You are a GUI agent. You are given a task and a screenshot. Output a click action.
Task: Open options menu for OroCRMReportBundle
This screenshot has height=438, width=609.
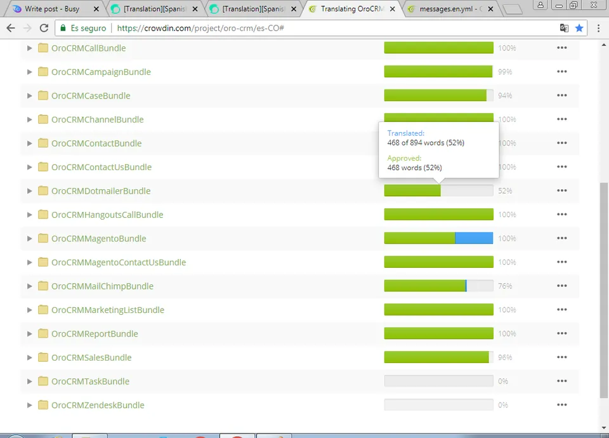[561, 333]
